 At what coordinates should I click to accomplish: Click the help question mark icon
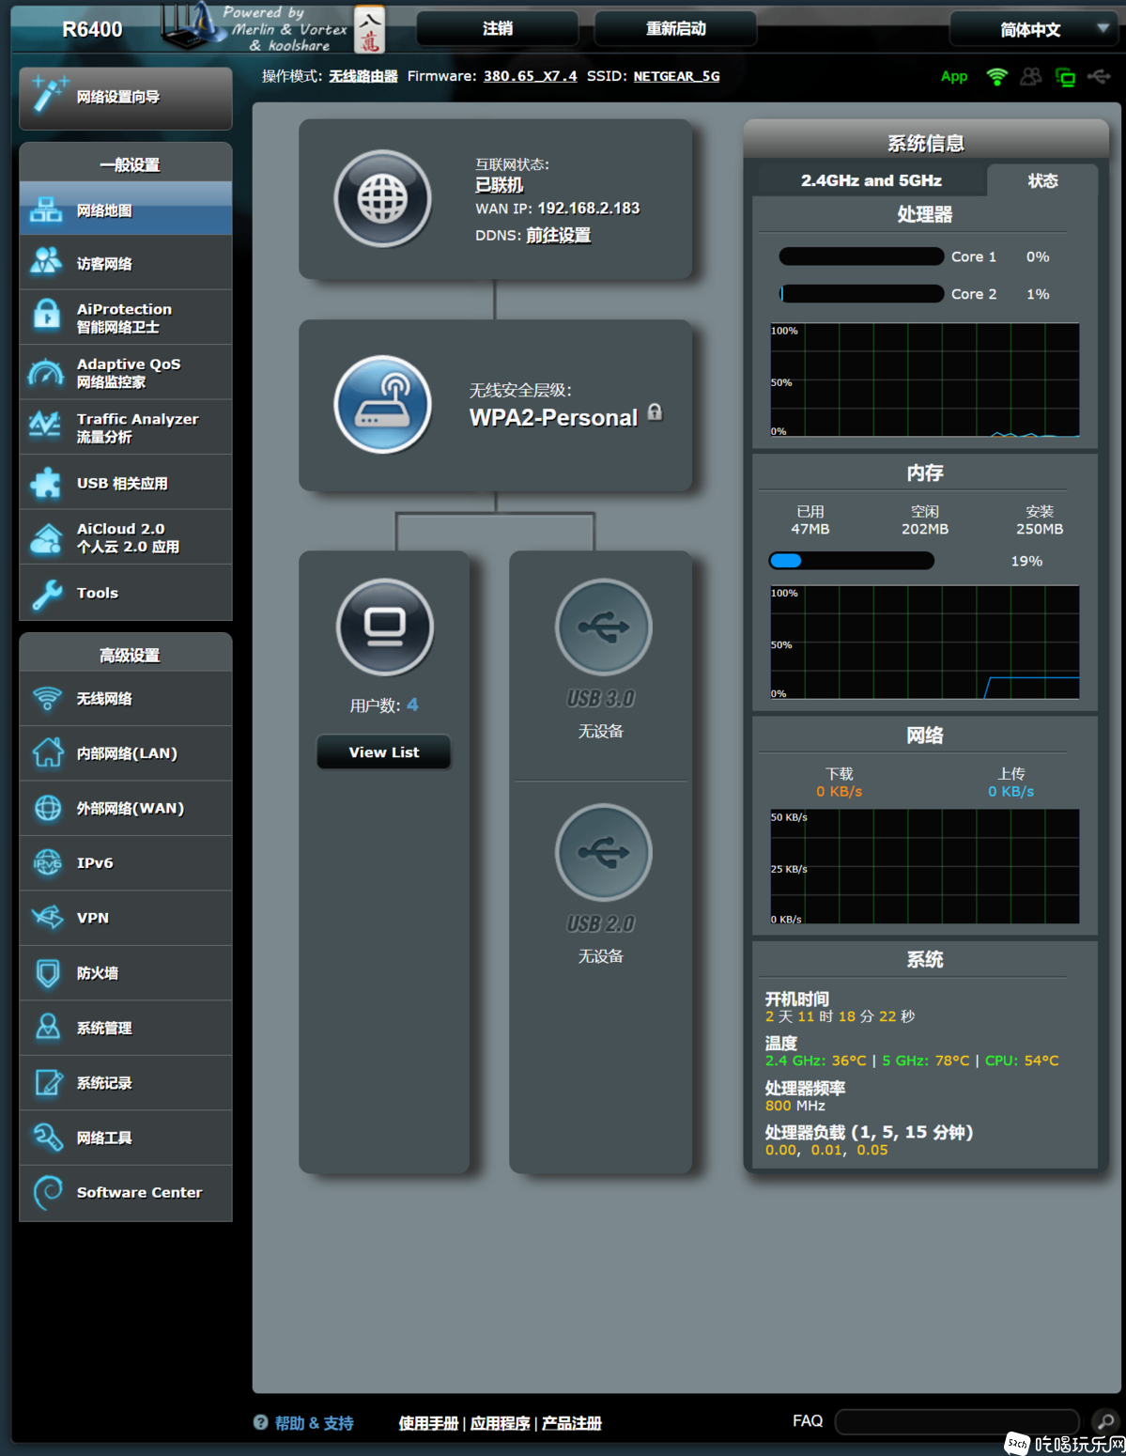[261, 1422]
